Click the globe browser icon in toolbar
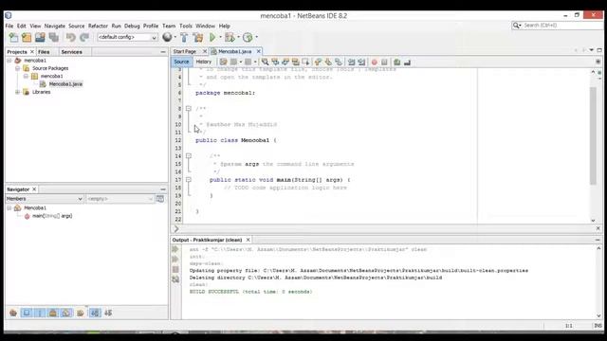Image resolution: width=607 pixels, height=341 pixels. tap(167, 37)
